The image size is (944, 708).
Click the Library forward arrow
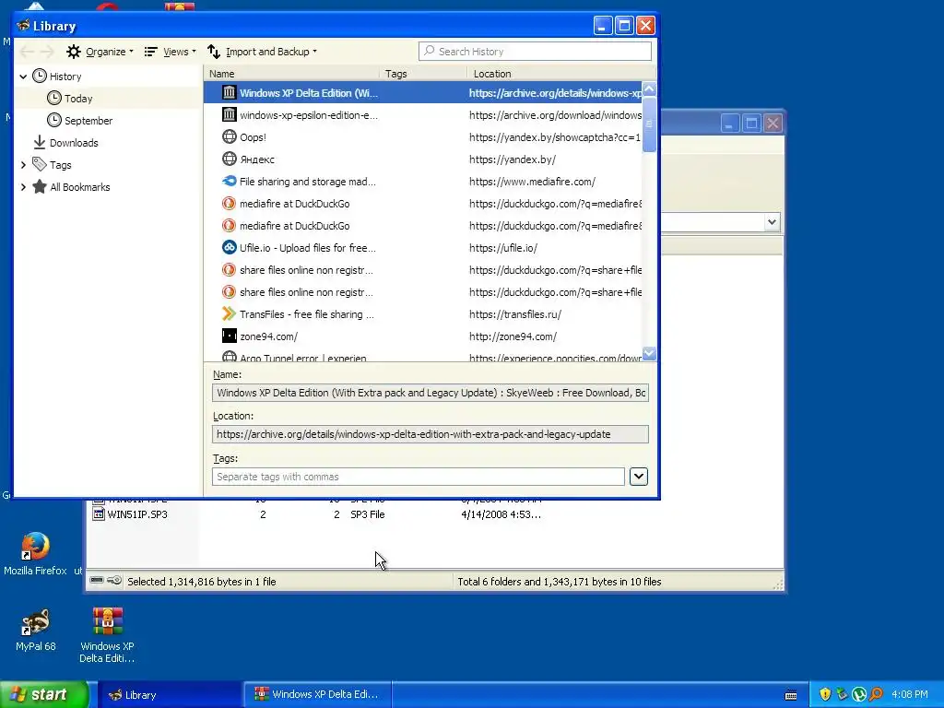[x=48, y=52]
